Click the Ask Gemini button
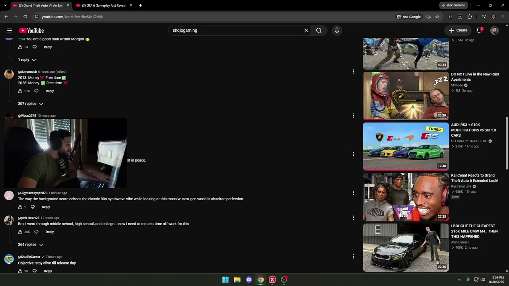Viewport: 509px width, 286px height. (x=454, y=6)
